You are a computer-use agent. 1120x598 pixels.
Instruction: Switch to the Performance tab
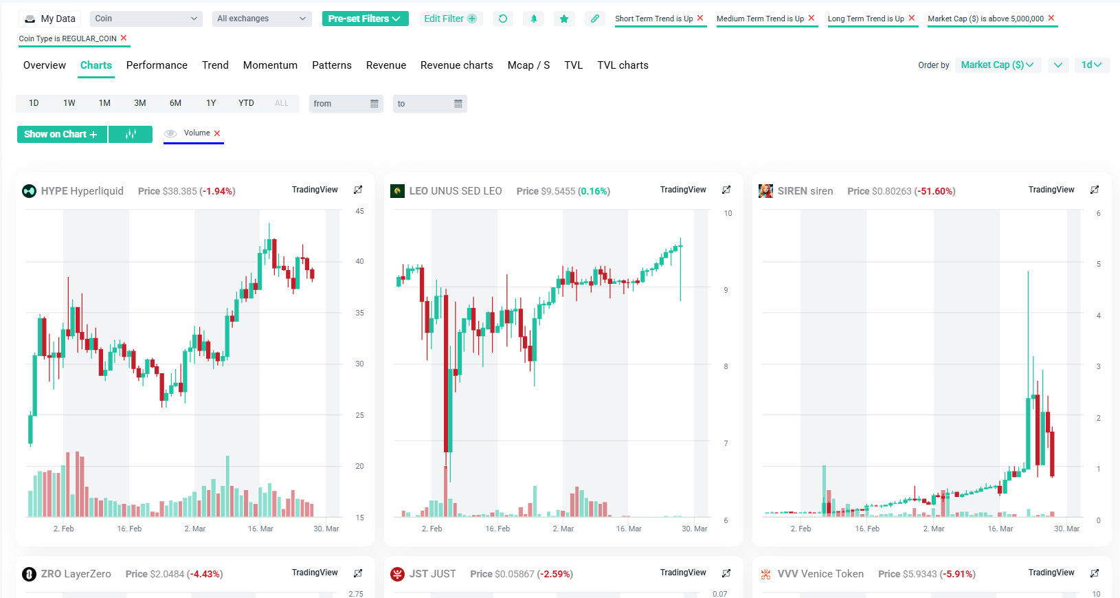tap(157, 65)
